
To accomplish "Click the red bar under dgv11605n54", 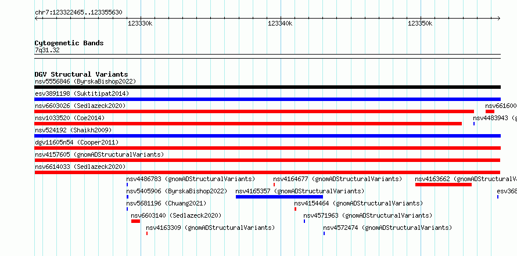I will tap(267, 148).
